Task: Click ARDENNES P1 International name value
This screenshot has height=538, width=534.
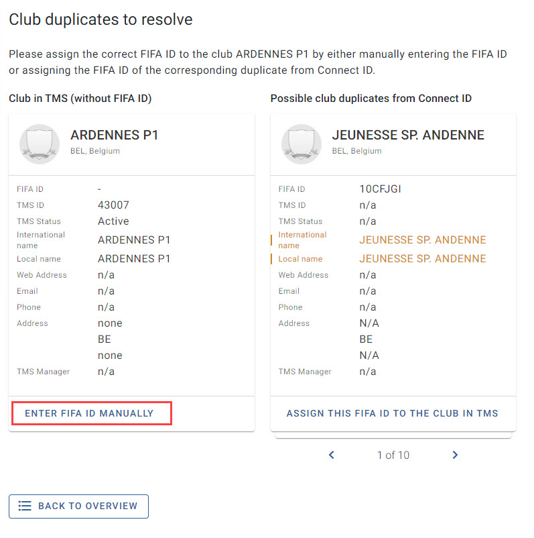Action: (134, 240)
